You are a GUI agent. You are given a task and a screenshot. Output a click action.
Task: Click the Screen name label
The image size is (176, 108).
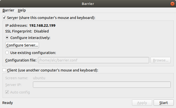coord(17,78)
